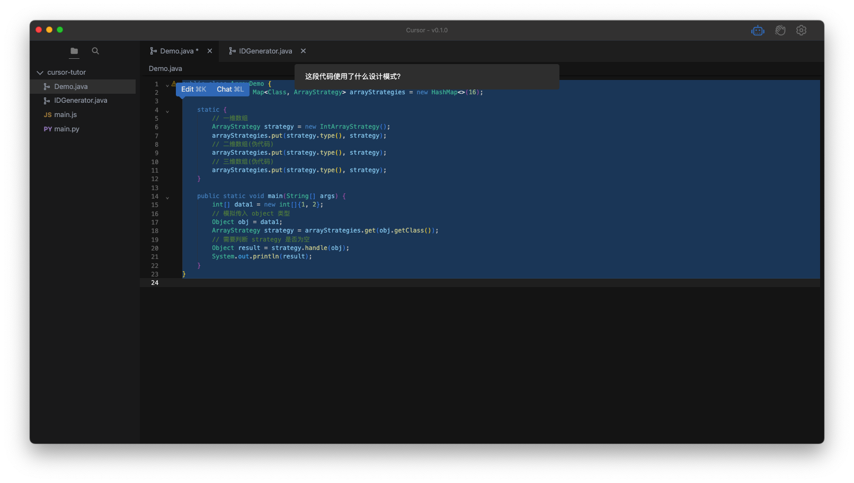Select the Demo.java editor tab
854x483 pixels.
(176, 51)
